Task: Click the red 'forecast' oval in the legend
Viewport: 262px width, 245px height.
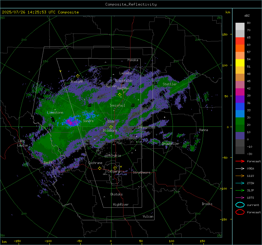Action: tap(240, 212)
